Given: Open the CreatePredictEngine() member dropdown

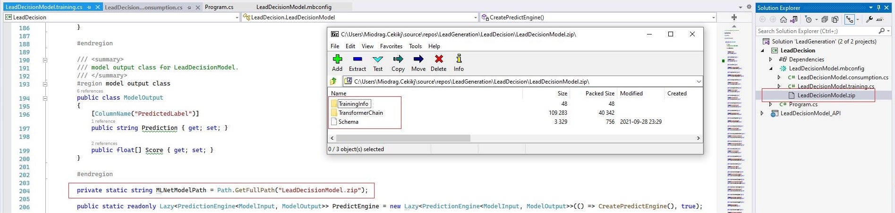Looking at the screenshot, I should point(713,17).
